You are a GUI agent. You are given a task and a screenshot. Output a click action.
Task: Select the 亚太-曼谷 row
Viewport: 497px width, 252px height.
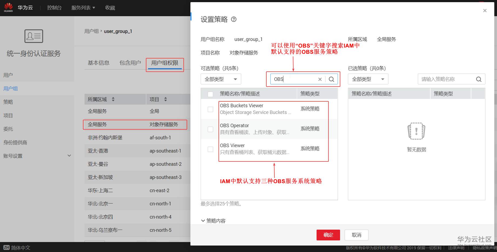(x=137, y=164)
